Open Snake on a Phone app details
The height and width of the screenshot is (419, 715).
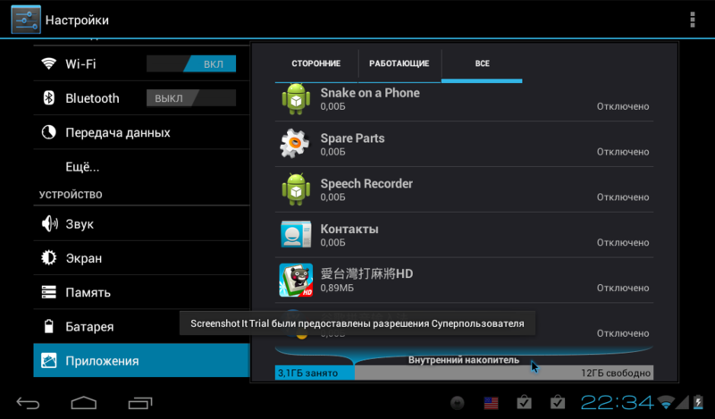tap(464, 99)
